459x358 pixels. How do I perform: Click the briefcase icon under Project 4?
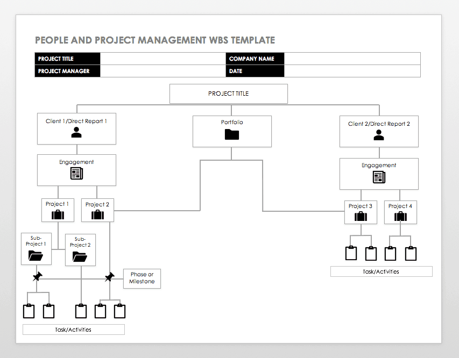pos(400,216)
